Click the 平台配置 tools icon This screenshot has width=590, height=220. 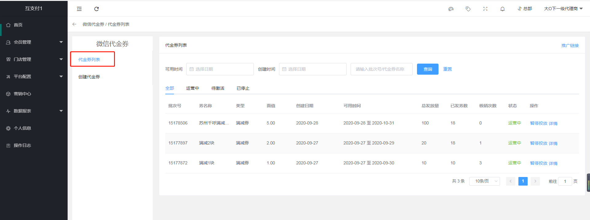pos(8,77)
